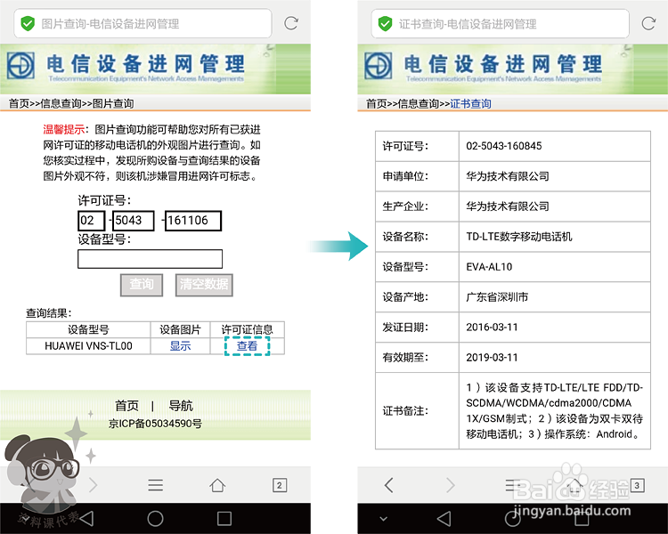Screen dimensions: 668x534
Task: Click 设备图片 column header in results
Action: [180, 329]
